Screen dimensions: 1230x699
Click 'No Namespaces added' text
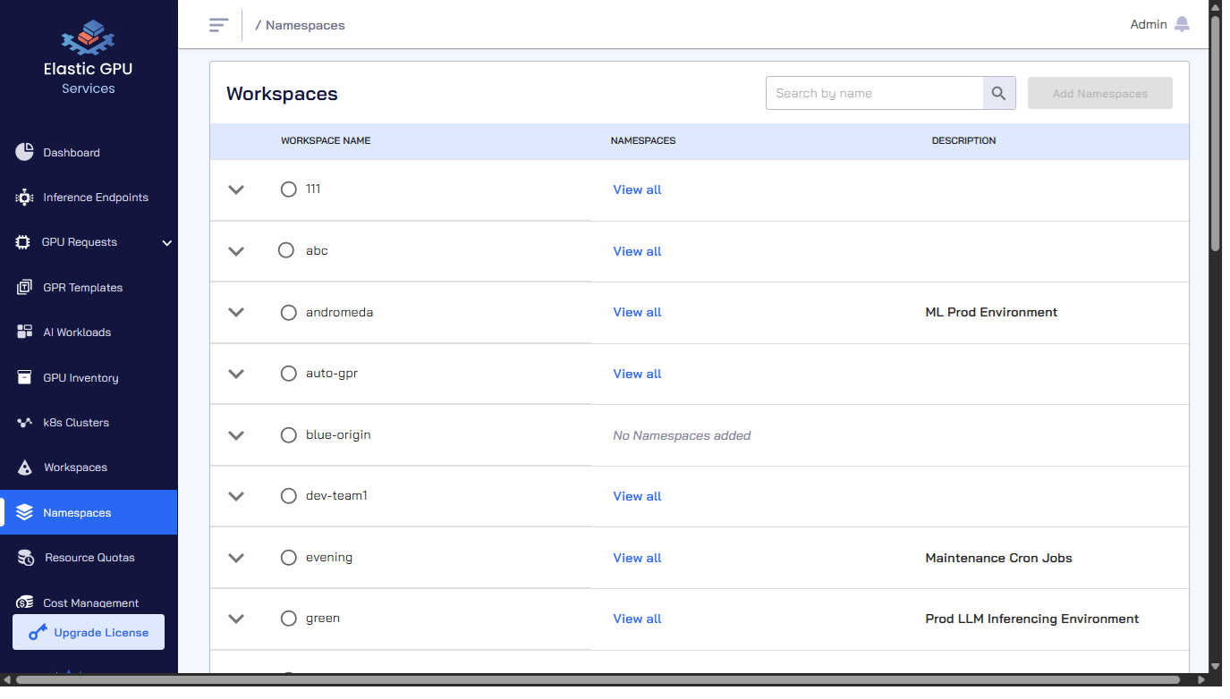click(682, 435)
